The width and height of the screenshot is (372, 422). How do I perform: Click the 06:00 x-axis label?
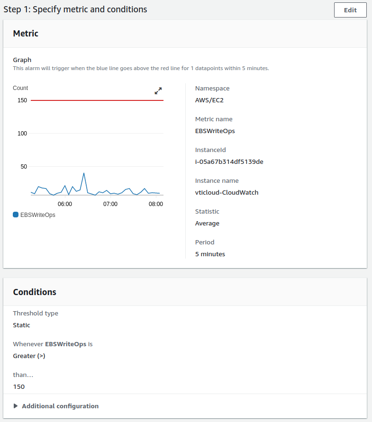pos(65,204)
